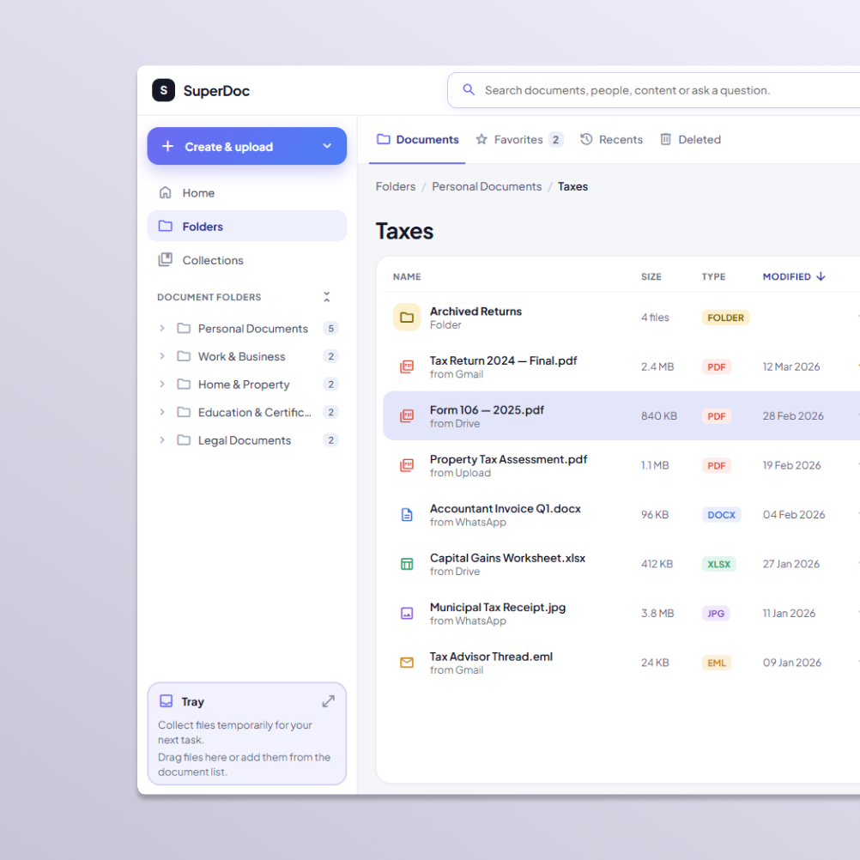The image size is (860, 860).
Task: Expand the Work & Business tree folder
Action: [162, 356]
